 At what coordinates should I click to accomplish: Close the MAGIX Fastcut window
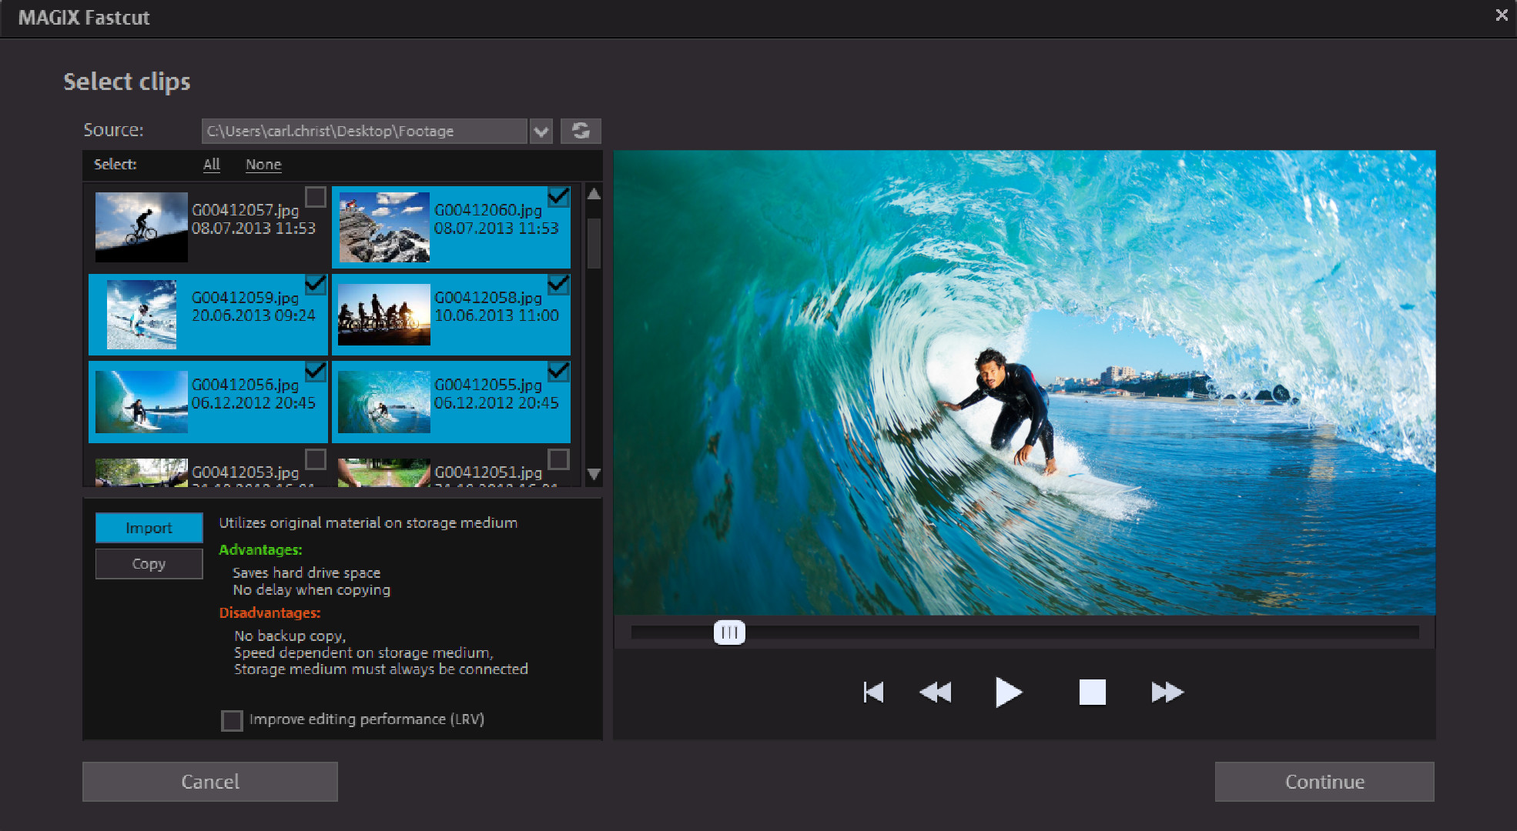tap(1502, 15)
